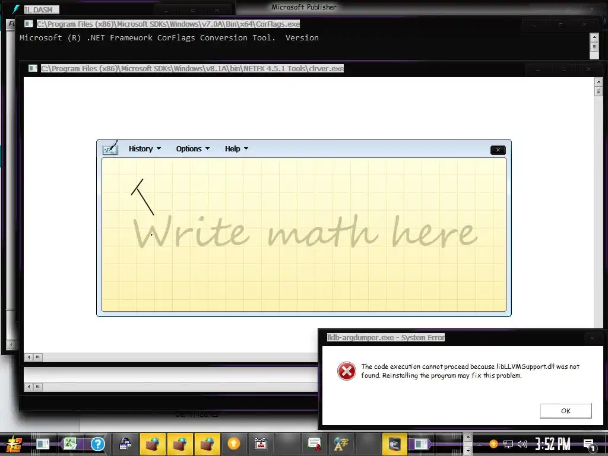Image resolution: width=608 pixels, height=456 pixels.
Task: Close the lldb-argdumper System Error dialog
Action: (x=592, y=338)
